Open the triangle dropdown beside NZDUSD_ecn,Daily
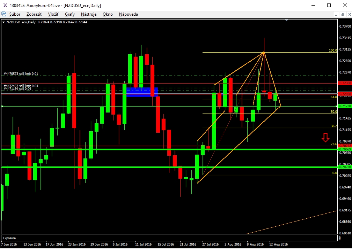Image resolution: width=352 pixels, height=249 pixels. [3, 22]
